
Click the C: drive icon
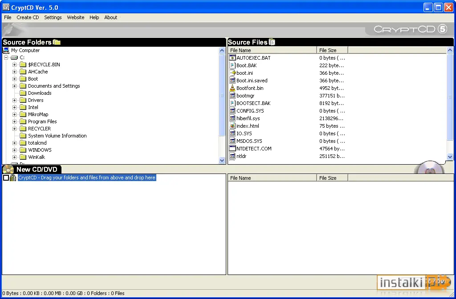(x=14, y=57)
